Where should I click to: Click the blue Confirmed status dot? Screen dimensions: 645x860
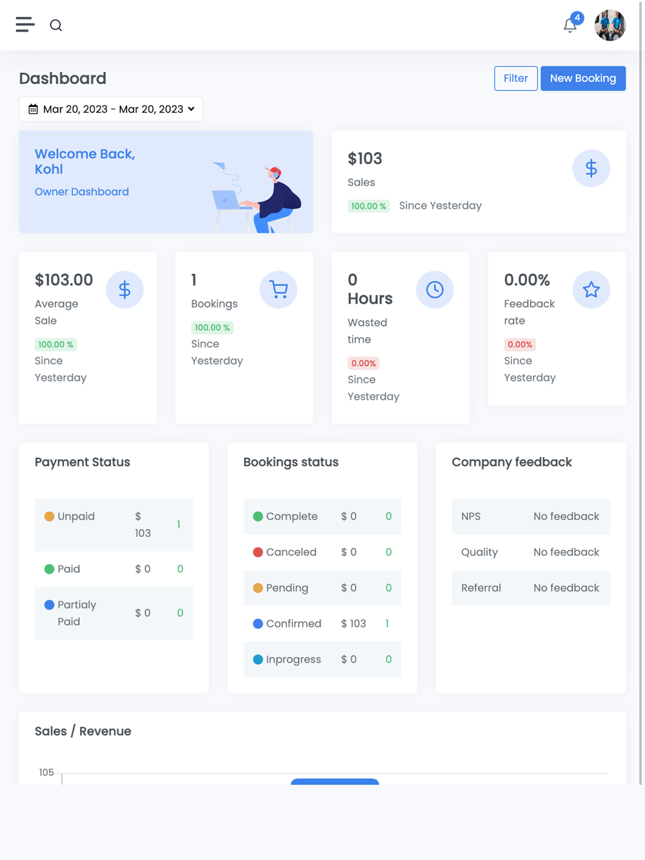pyautogui.click(x=258, y=623)
